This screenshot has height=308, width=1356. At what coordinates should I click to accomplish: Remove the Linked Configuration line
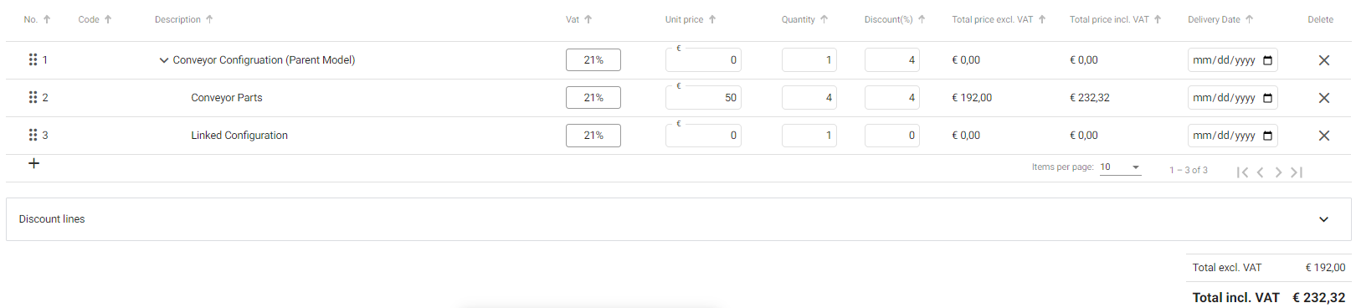(1323, 136)
